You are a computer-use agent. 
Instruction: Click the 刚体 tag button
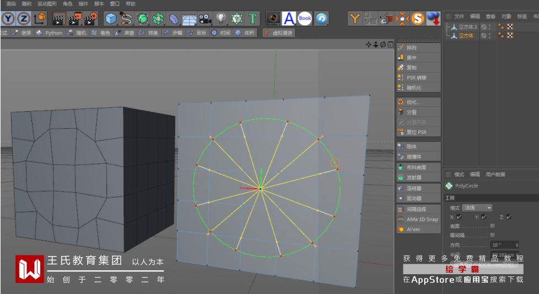pos(418,146)
